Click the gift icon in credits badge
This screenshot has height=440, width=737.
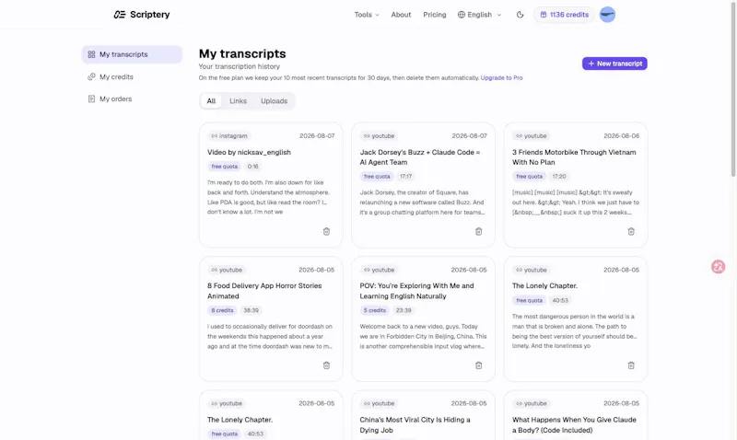(x=544, y=15)
